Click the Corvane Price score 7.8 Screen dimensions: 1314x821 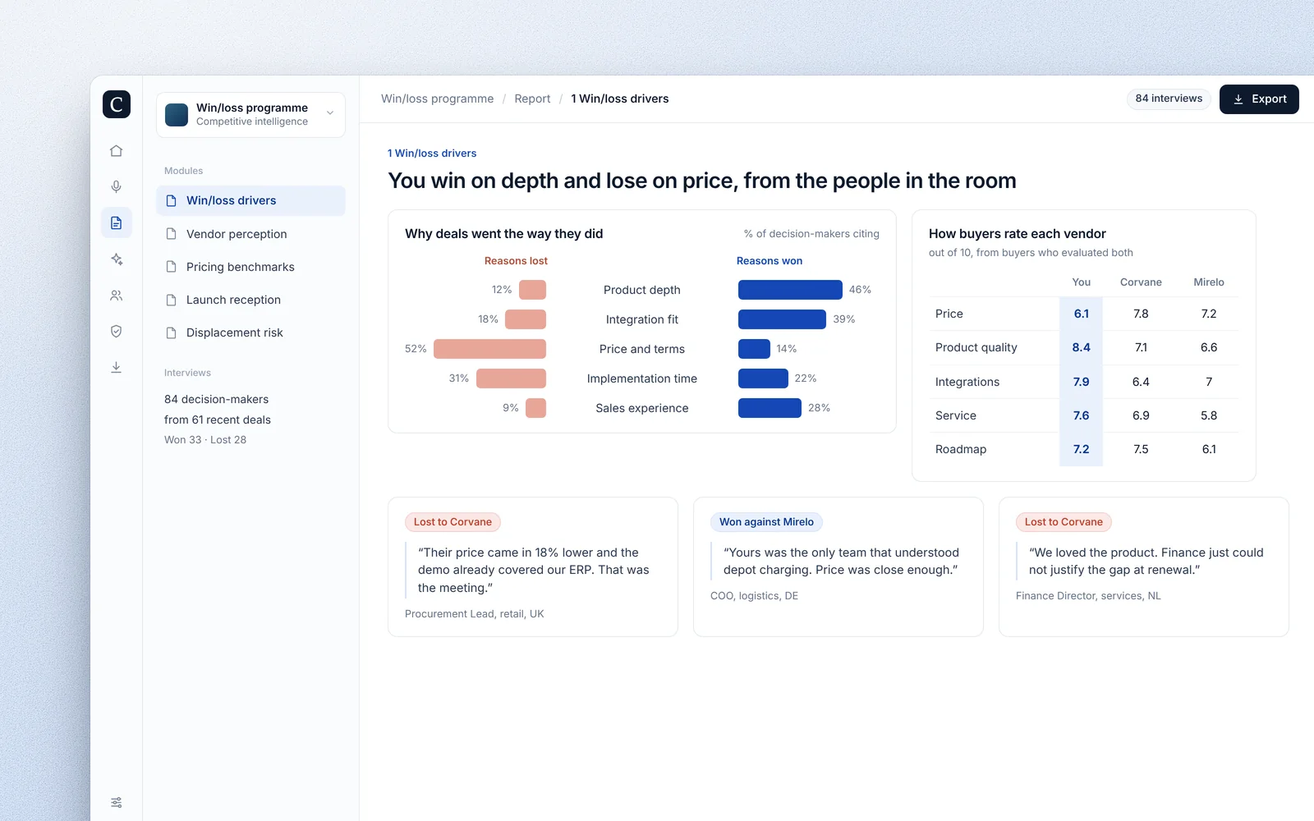(1141, 314)
